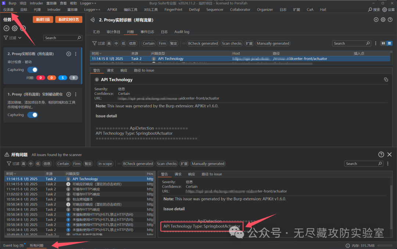Open help icon at top right of task details
Image resolution: width=397 pixels, height=249 pixels.
click(x=390, y=20)
